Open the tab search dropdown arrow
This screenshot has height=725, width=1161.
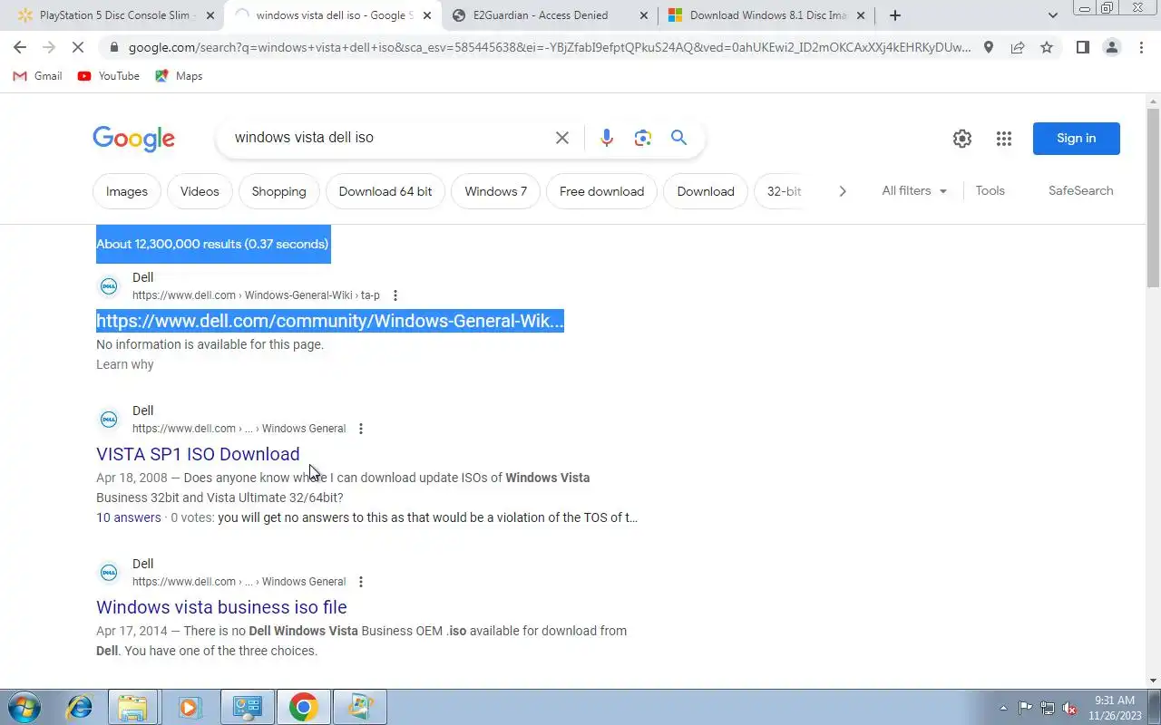pos(1052,15)
